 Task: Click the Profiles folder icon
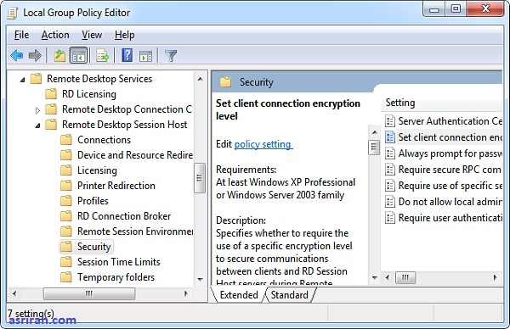[66, 201]
